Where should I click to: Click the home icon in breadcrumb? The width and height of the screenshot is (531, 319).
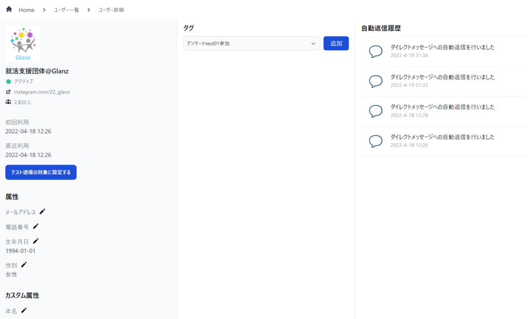click(x=9, y=9)
